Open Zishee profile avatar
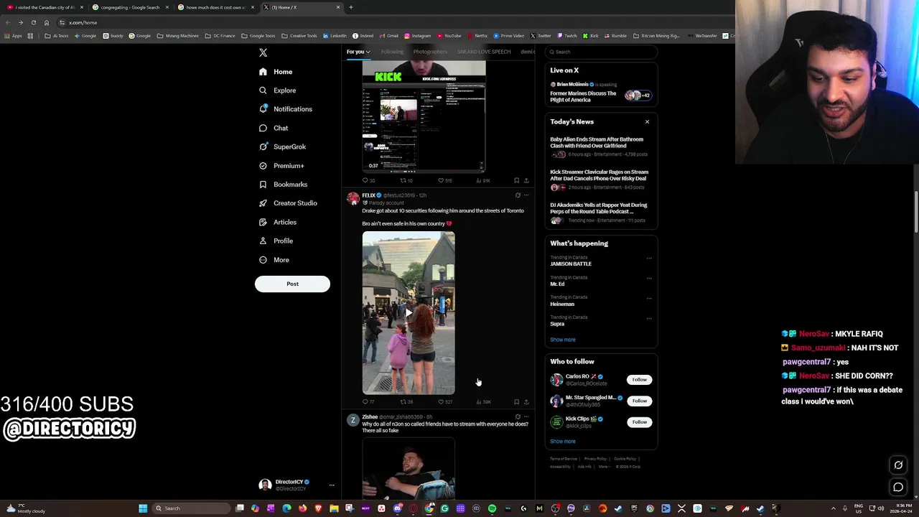Image resolution: width=919 pixels, height=517 pixels. click(353, 420)
